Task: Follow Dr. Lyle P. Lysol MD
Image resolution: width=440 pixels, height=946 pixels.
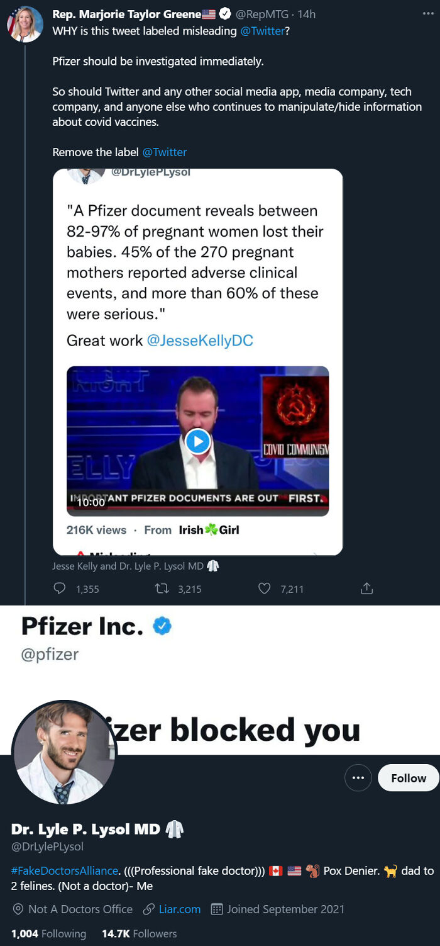Action: (x=408, y=777)
